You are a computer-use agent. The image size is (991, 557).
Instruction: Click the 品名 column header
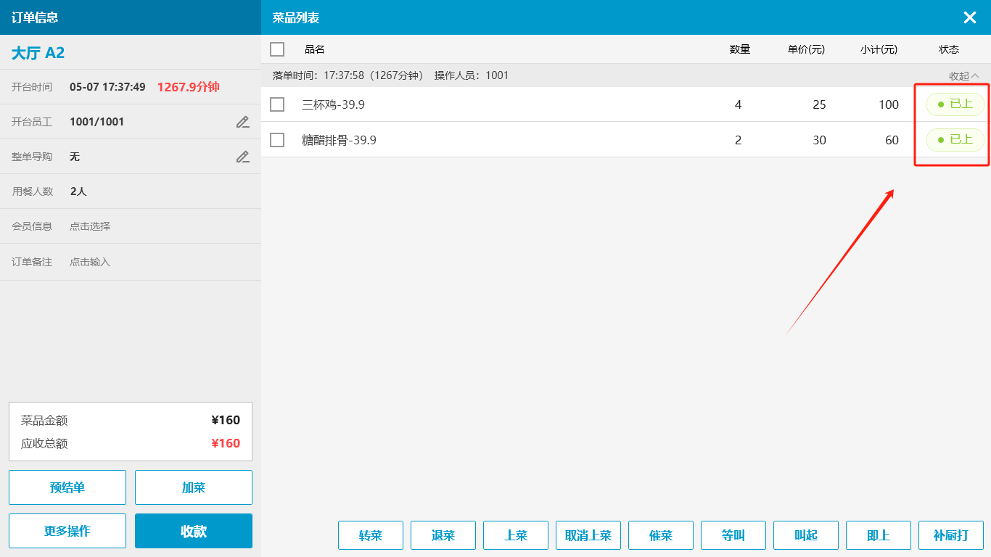(x=315, y=49)
